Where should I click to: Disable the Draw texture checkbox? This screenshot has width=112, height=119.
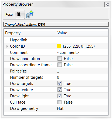point(60,90)
